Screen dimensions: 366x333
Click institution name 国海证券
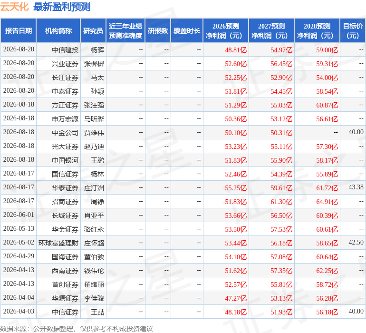coord(65,256)
